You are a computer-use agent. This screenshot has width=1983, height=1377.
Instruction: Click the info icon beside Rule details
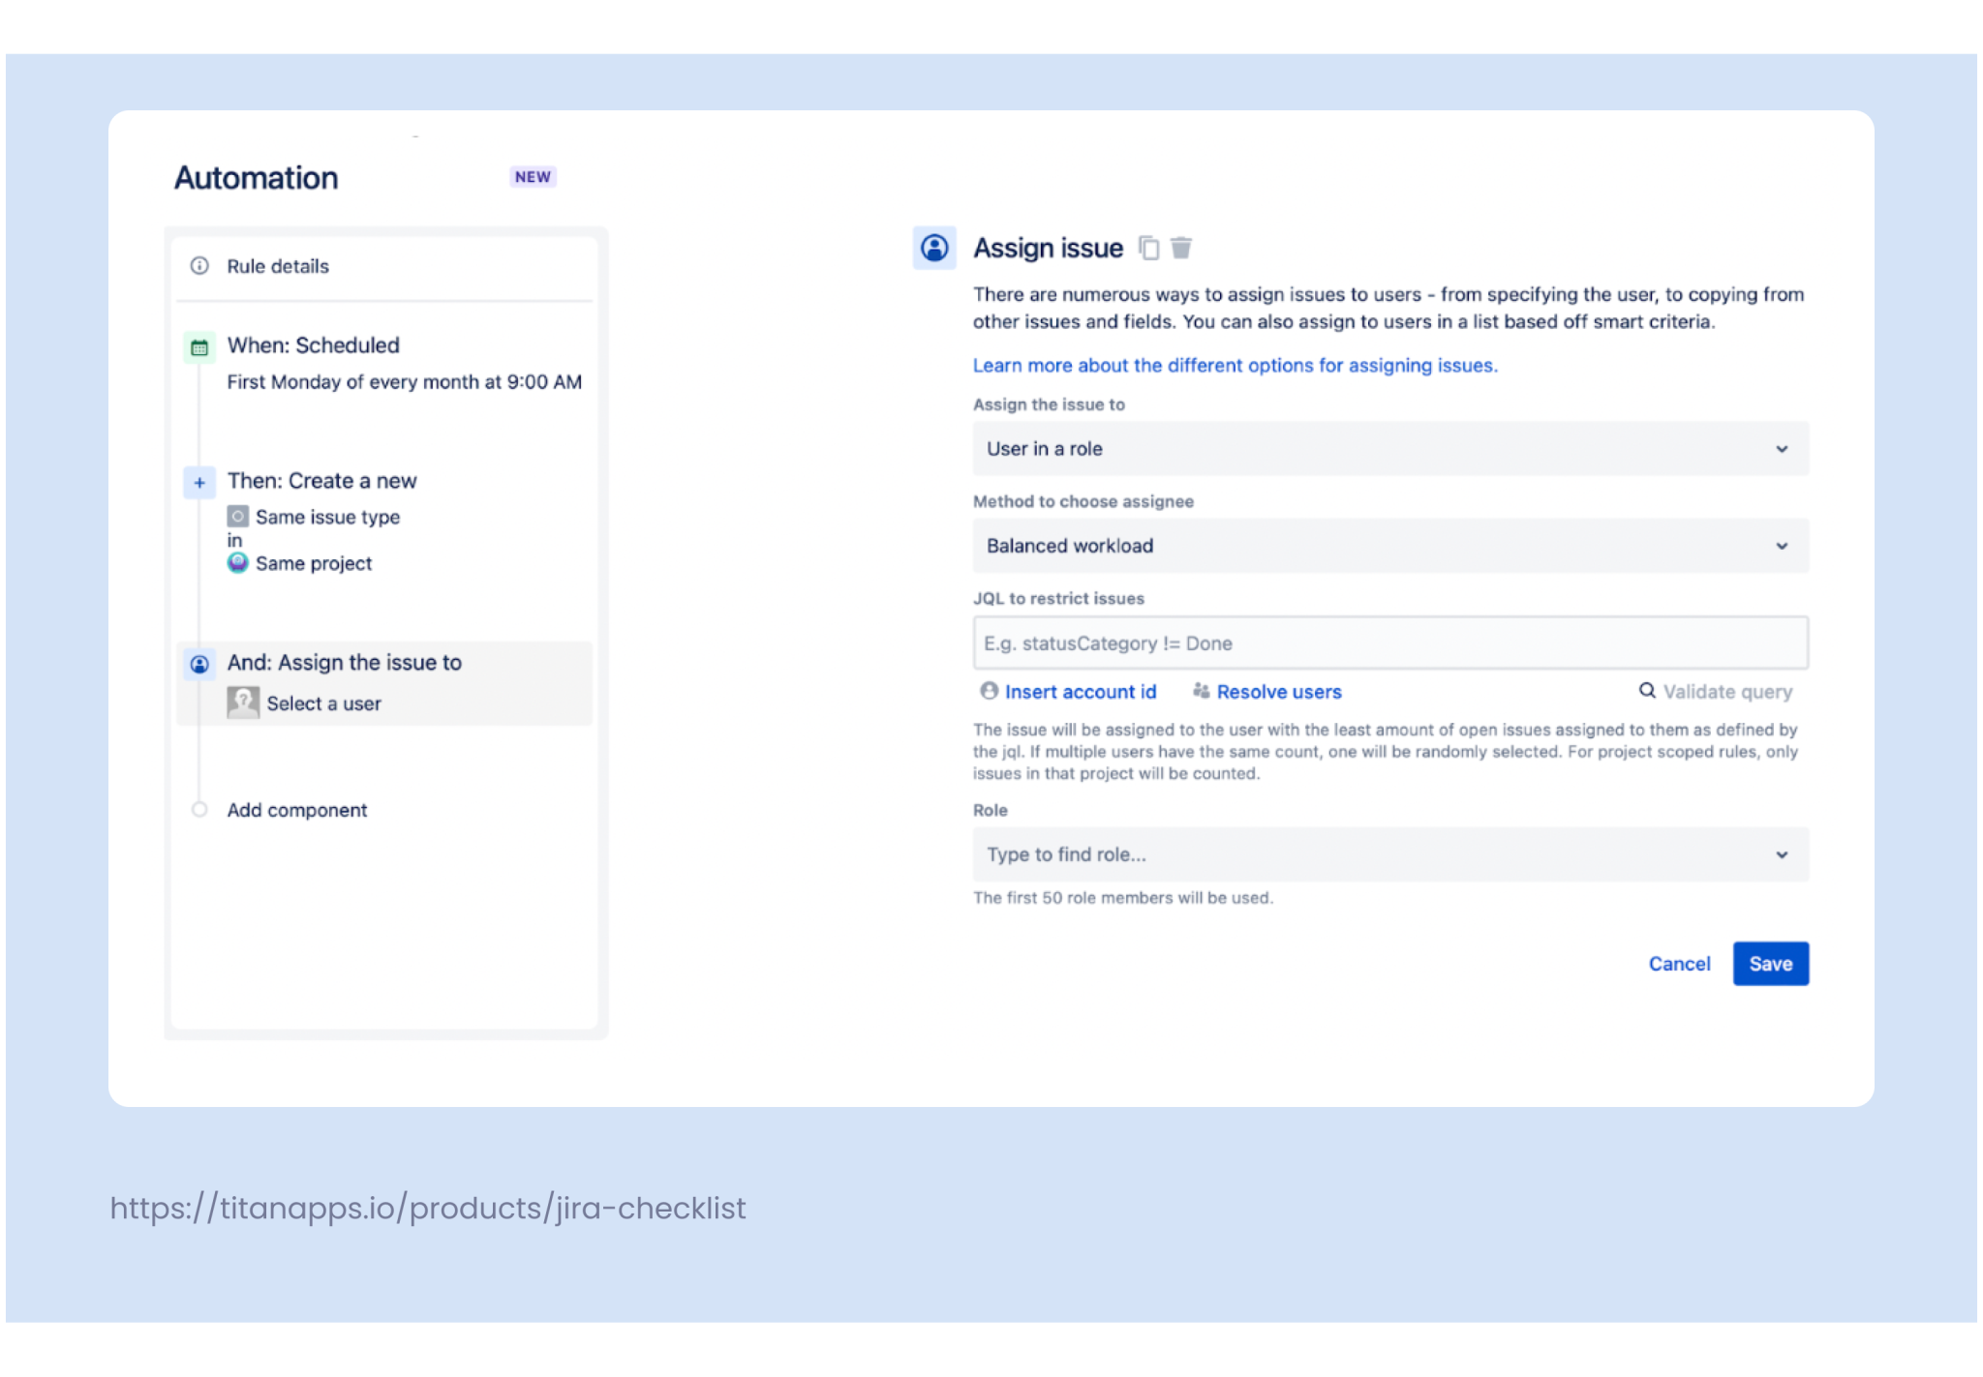point(199,266)
